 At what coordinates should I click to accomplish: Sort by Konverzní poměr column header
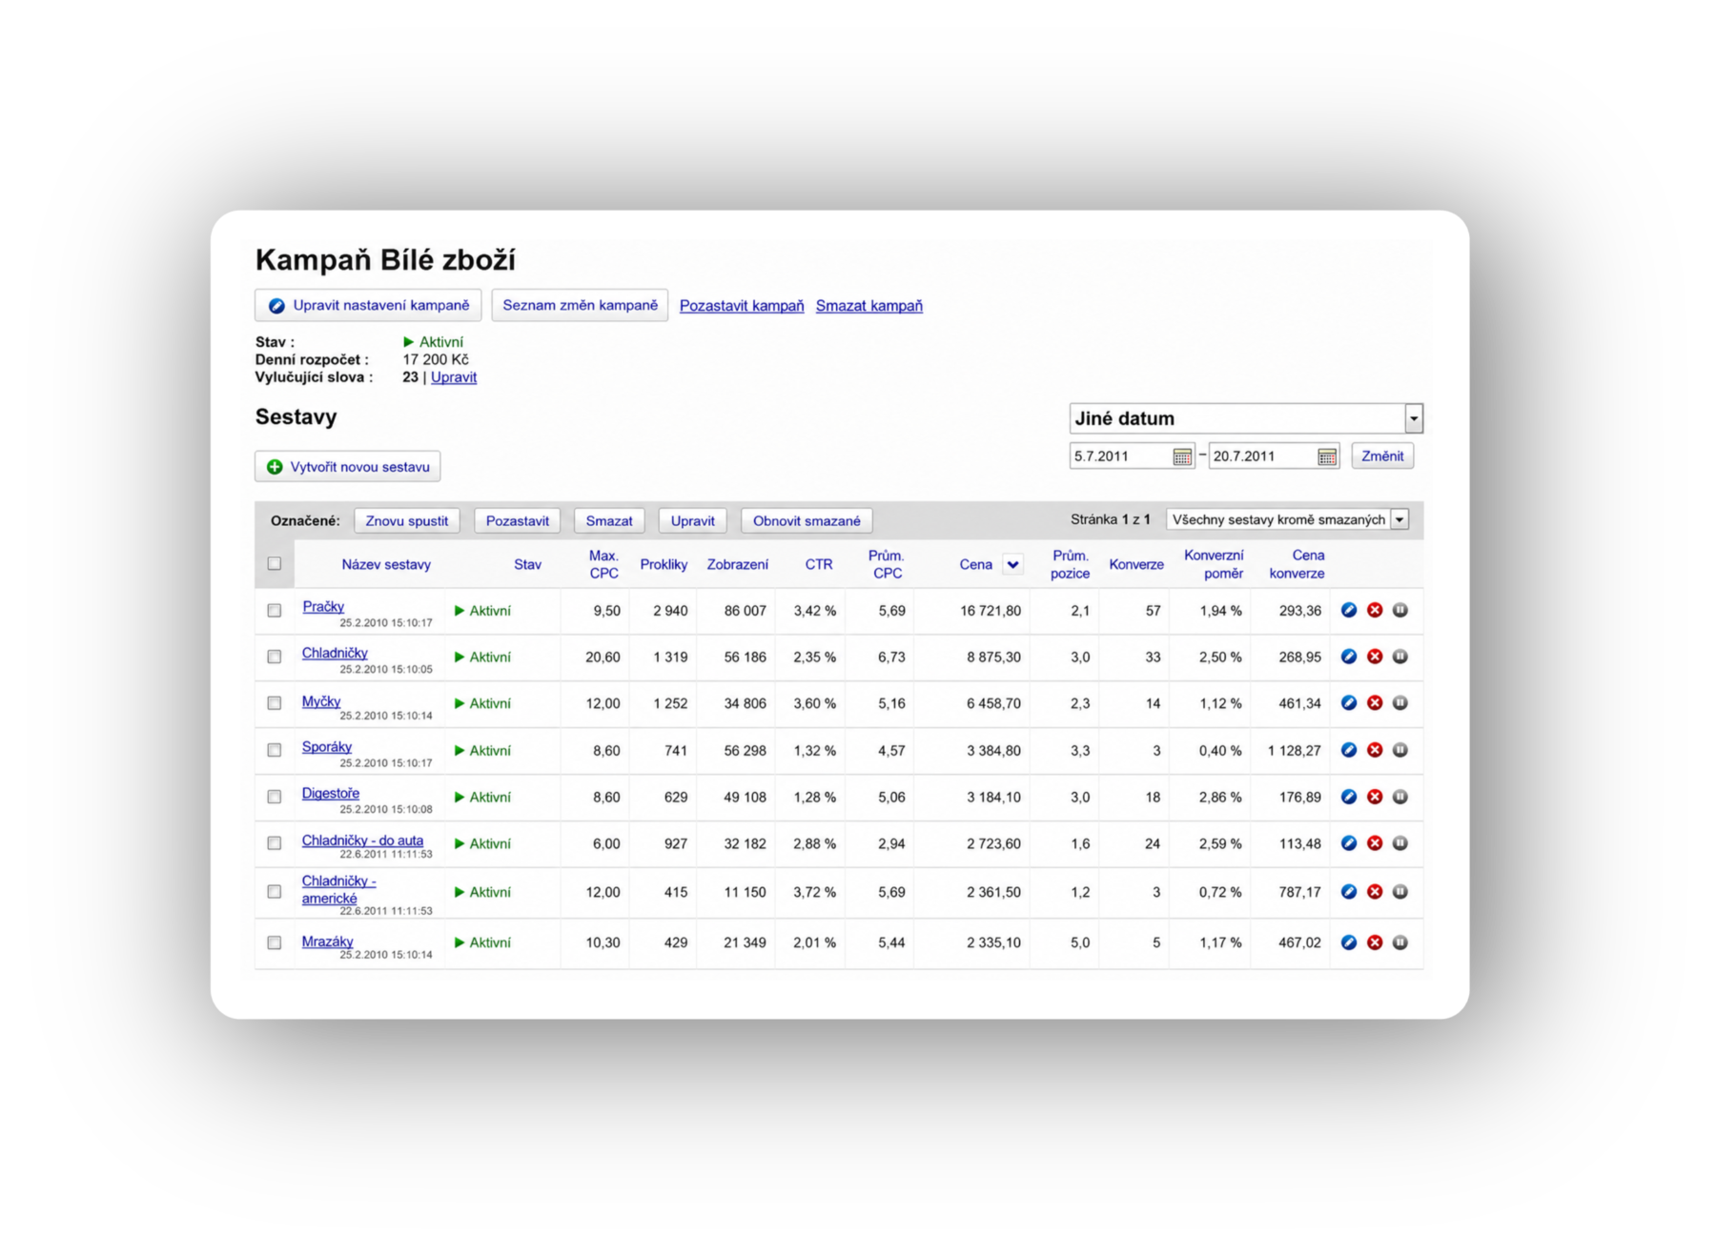click(x=1214, y=564)
